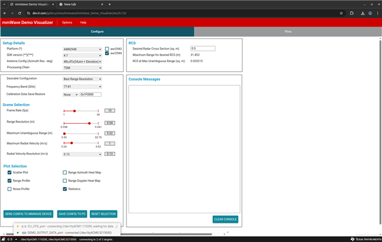Open the SDK version dropdown
The width and height of the screenshot is (382, 242).
click(x=82, y=56)
